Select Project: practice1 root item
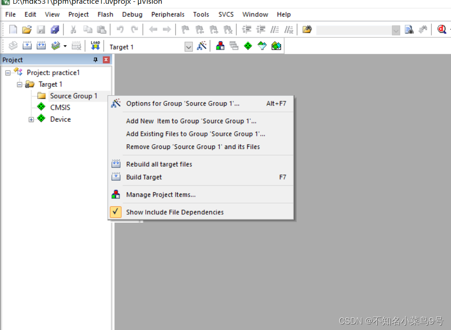The width and height of the screenshot is (451, 330). click(53, 73)
